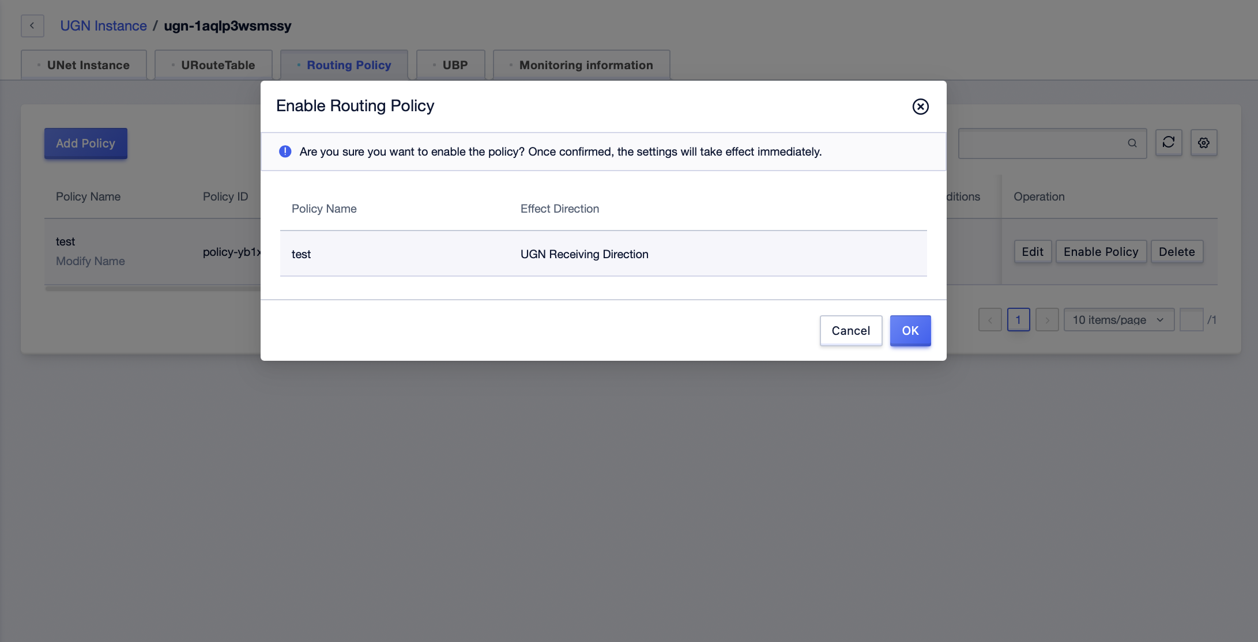Image resolution: width=1258 pixels, height=642 pixels.
Task: Click the Policy Name header in dialog
Action: [x=324, y=209]
